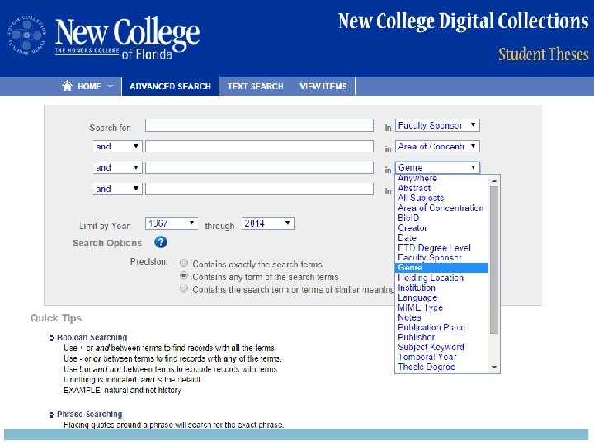Focus the second search term field
Viewport: 594px width, 445px height.
(x=259, y=147)
